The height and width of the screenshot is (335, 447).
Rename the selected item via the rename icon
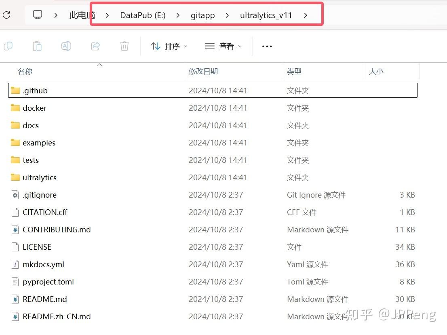tap(66, 46)
